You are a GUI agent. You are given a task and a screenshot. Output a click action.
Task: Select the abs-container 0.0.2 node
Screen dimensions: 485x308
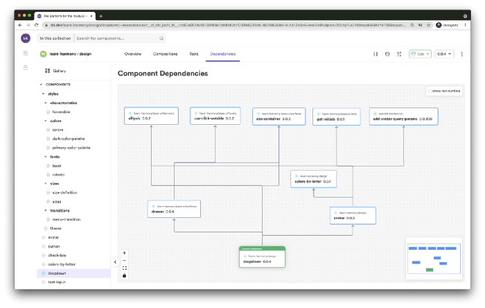(x=279, y=117)
